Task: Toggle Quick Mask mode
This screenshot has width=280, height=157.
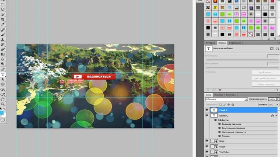Action: point(3,120)
